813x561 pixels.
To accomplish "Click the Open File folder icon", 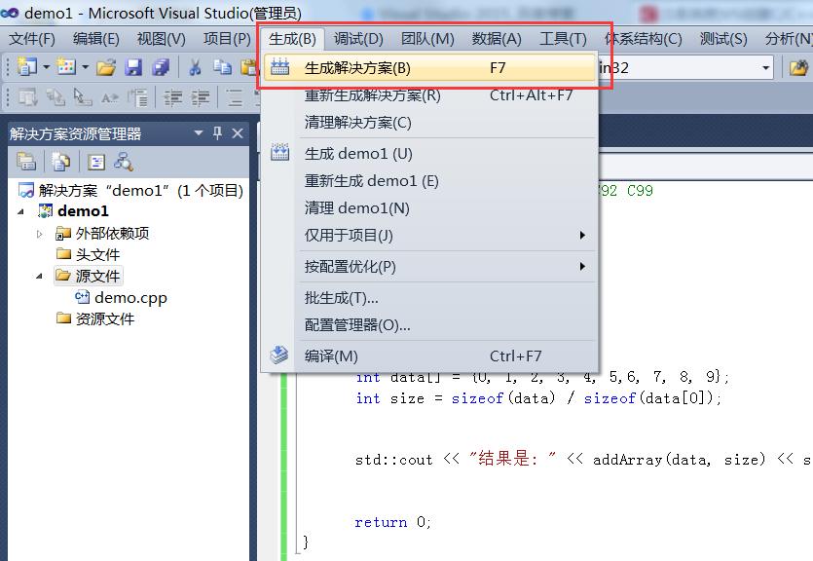I will (x=106, y=67).
